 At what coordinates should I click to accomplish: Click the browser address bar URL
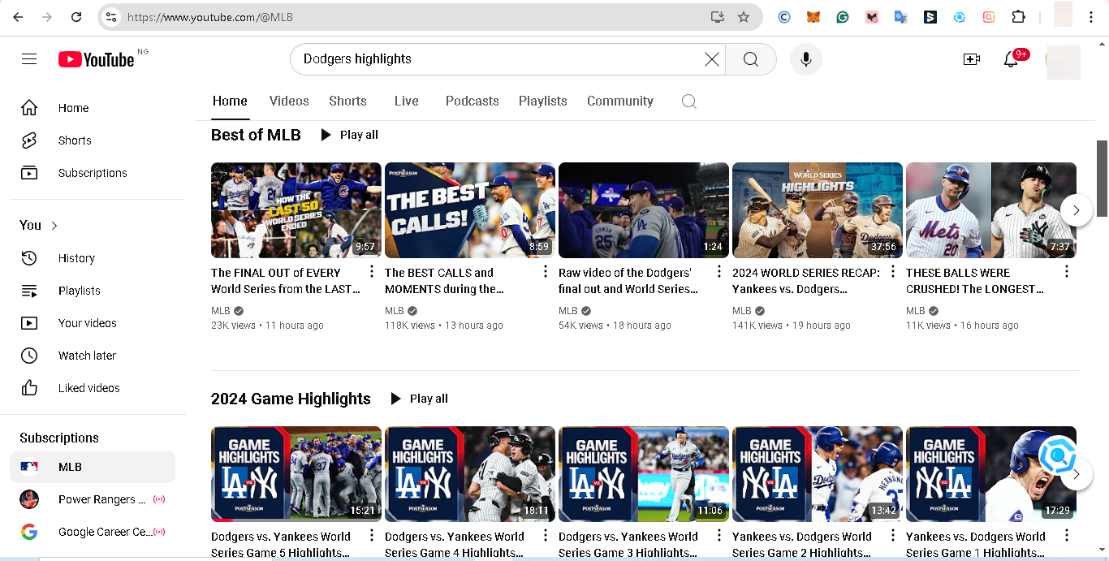[x=209, y=17]
